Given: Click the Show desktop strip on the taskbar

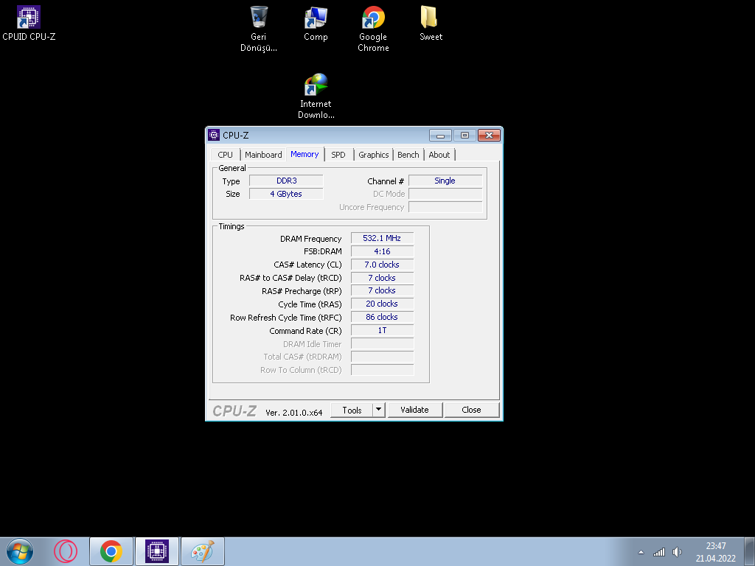Looking at the screenshot, I should coord(750,551).
